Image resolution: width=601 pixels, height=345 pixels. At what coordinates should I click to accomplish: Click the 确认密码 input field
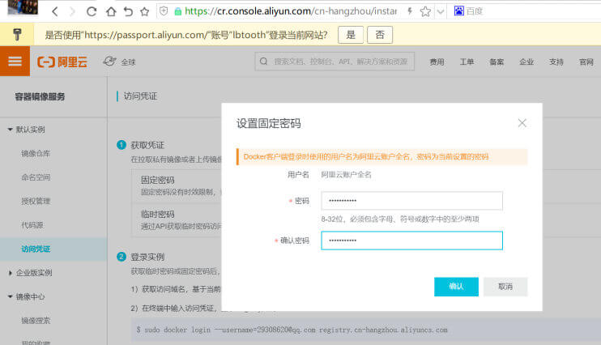411,241
